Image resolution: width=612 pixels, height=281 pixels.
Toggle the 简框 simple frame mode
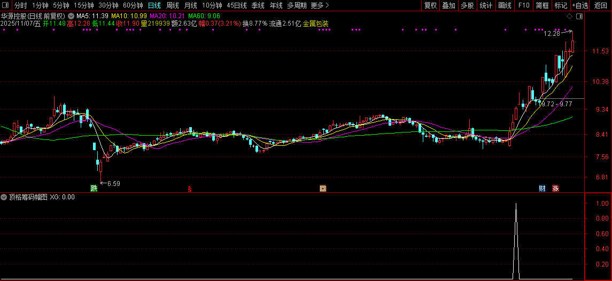click(542, 5)
